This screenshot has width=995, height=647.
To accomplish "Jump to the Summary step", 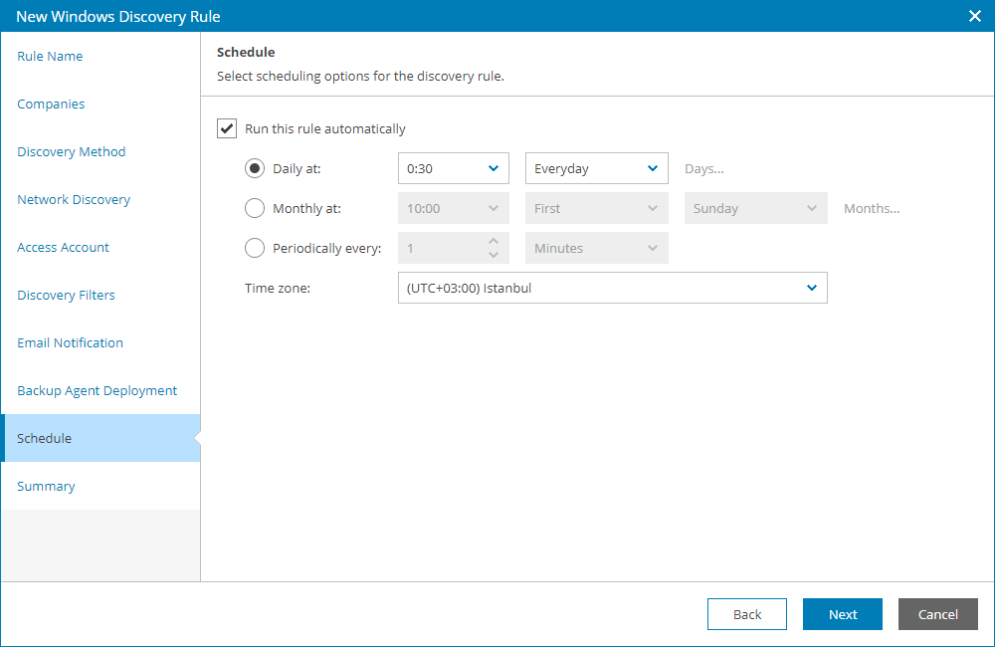I will [46, 486].
